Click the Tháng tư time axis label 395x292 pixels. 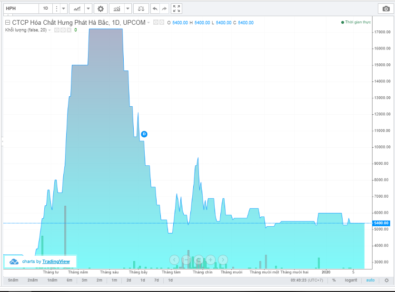(x=50, y=272)
